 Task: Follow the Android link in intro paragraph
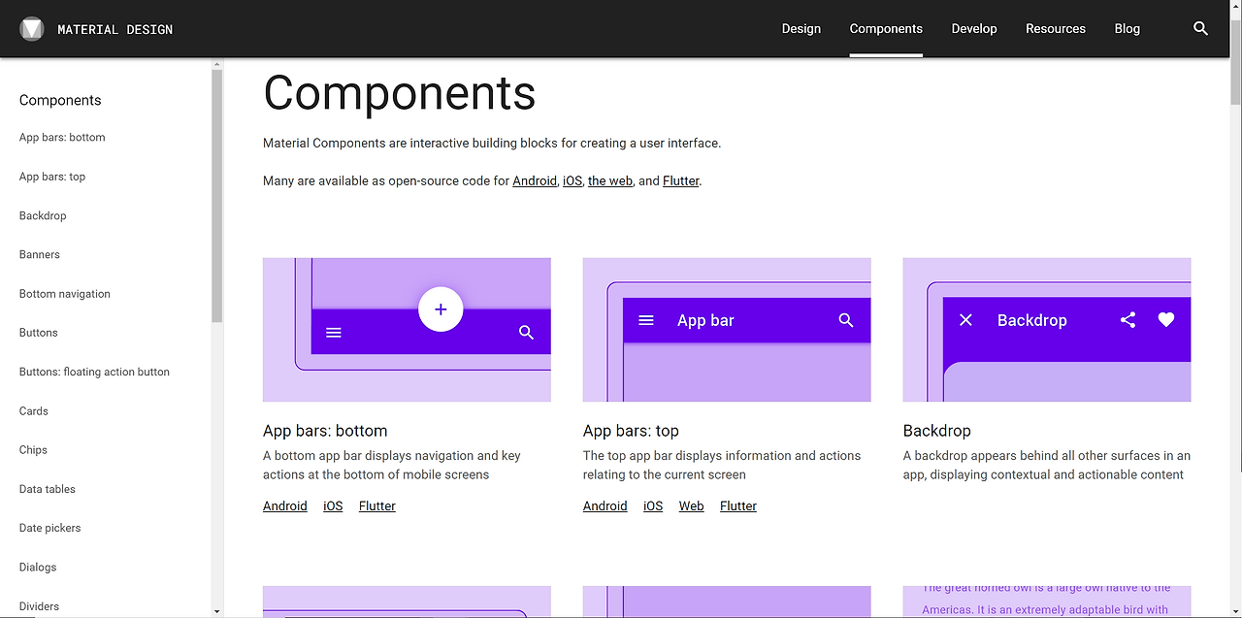click(535, 180)
